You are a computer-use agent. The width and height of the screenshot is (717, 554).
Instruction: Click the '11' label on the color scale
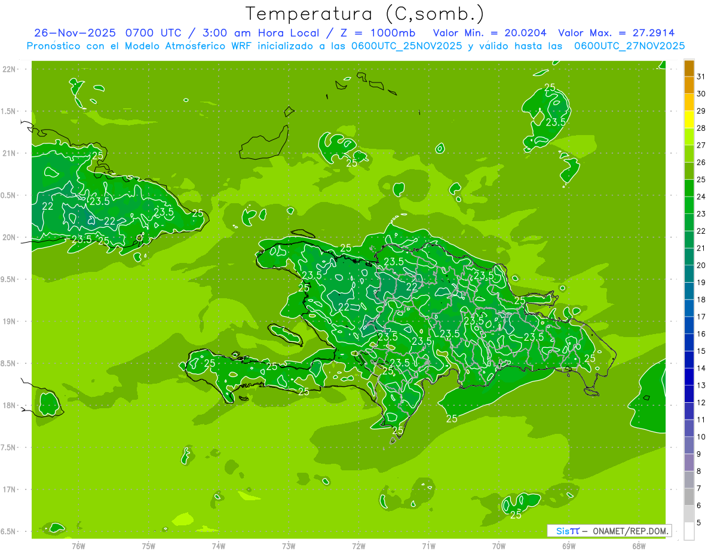[x=701, y=420]
